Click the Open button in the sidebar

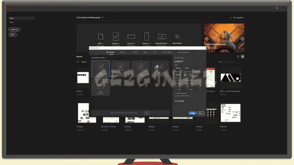(13, 35)
